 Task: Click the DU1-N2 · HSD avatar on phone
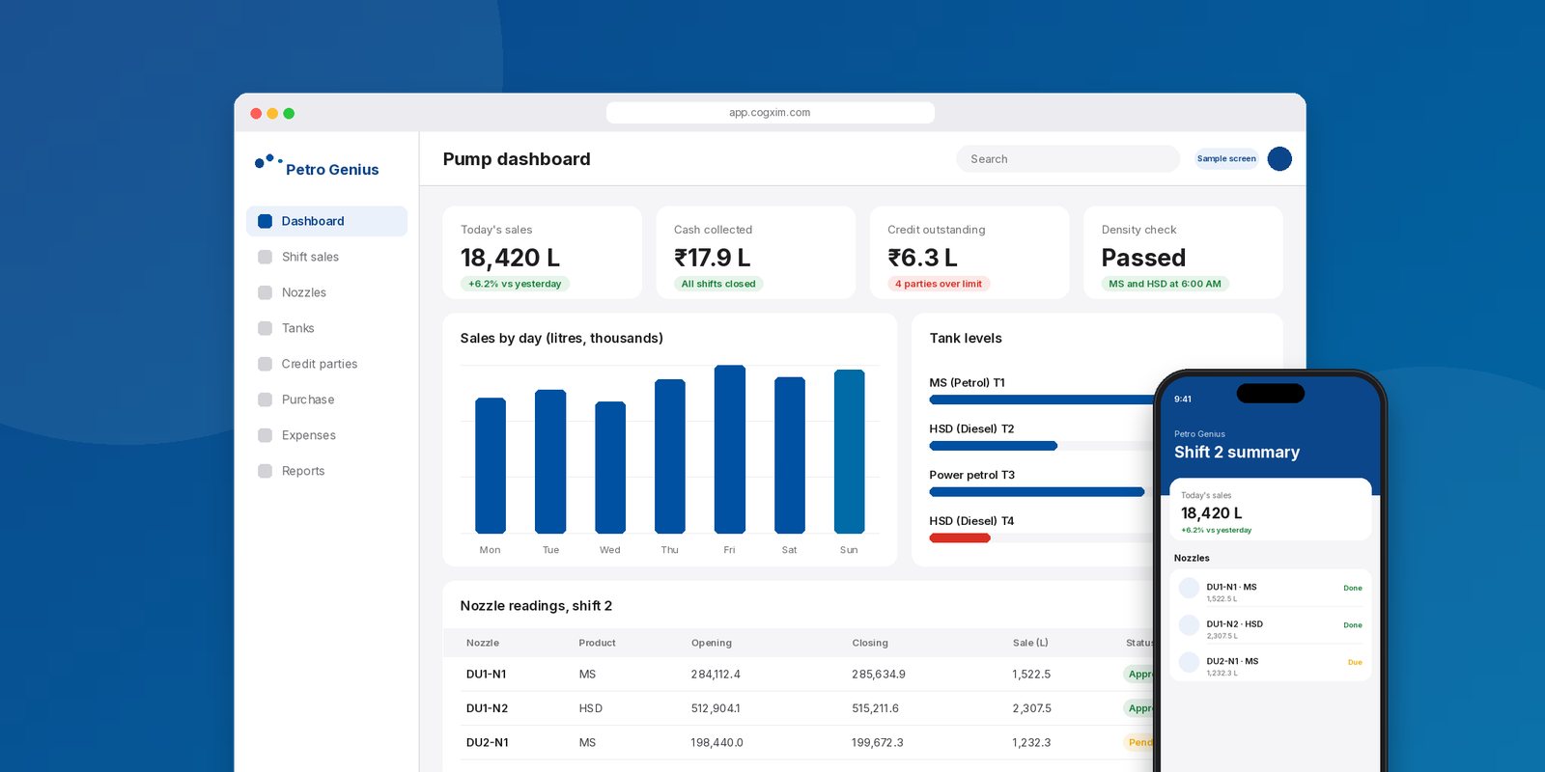click(x=1189, y=625)
